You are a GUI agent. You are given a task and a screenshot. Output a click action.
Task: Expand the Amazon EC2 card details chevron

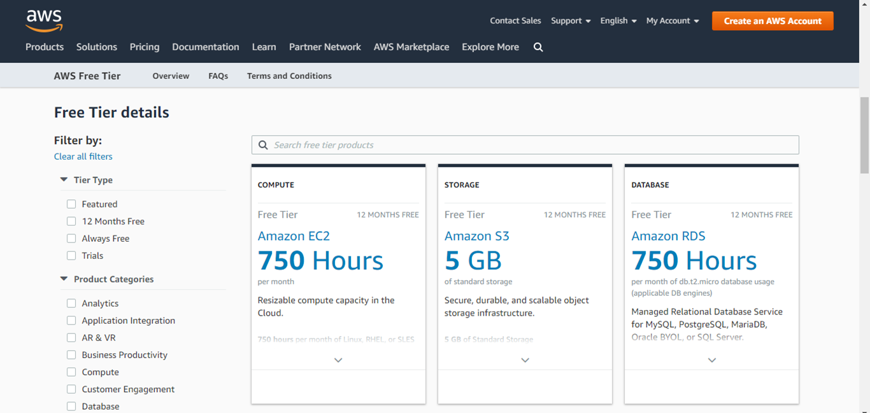pos(338,360)
